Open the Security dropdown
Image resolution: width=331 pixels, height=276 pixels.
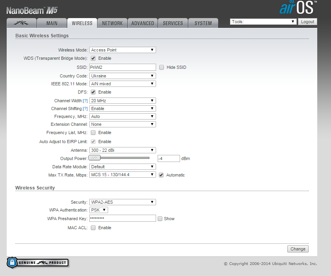122,202
